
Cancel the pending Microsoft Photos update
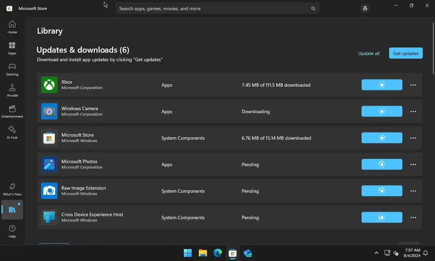(x=382, y=164)
